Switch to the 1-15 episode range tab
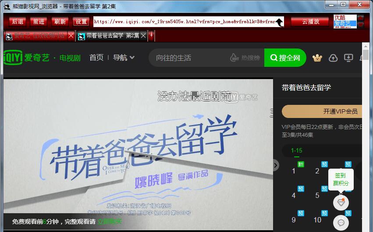Viewport: 373px width, 232px height. click(x=297, y=150)
